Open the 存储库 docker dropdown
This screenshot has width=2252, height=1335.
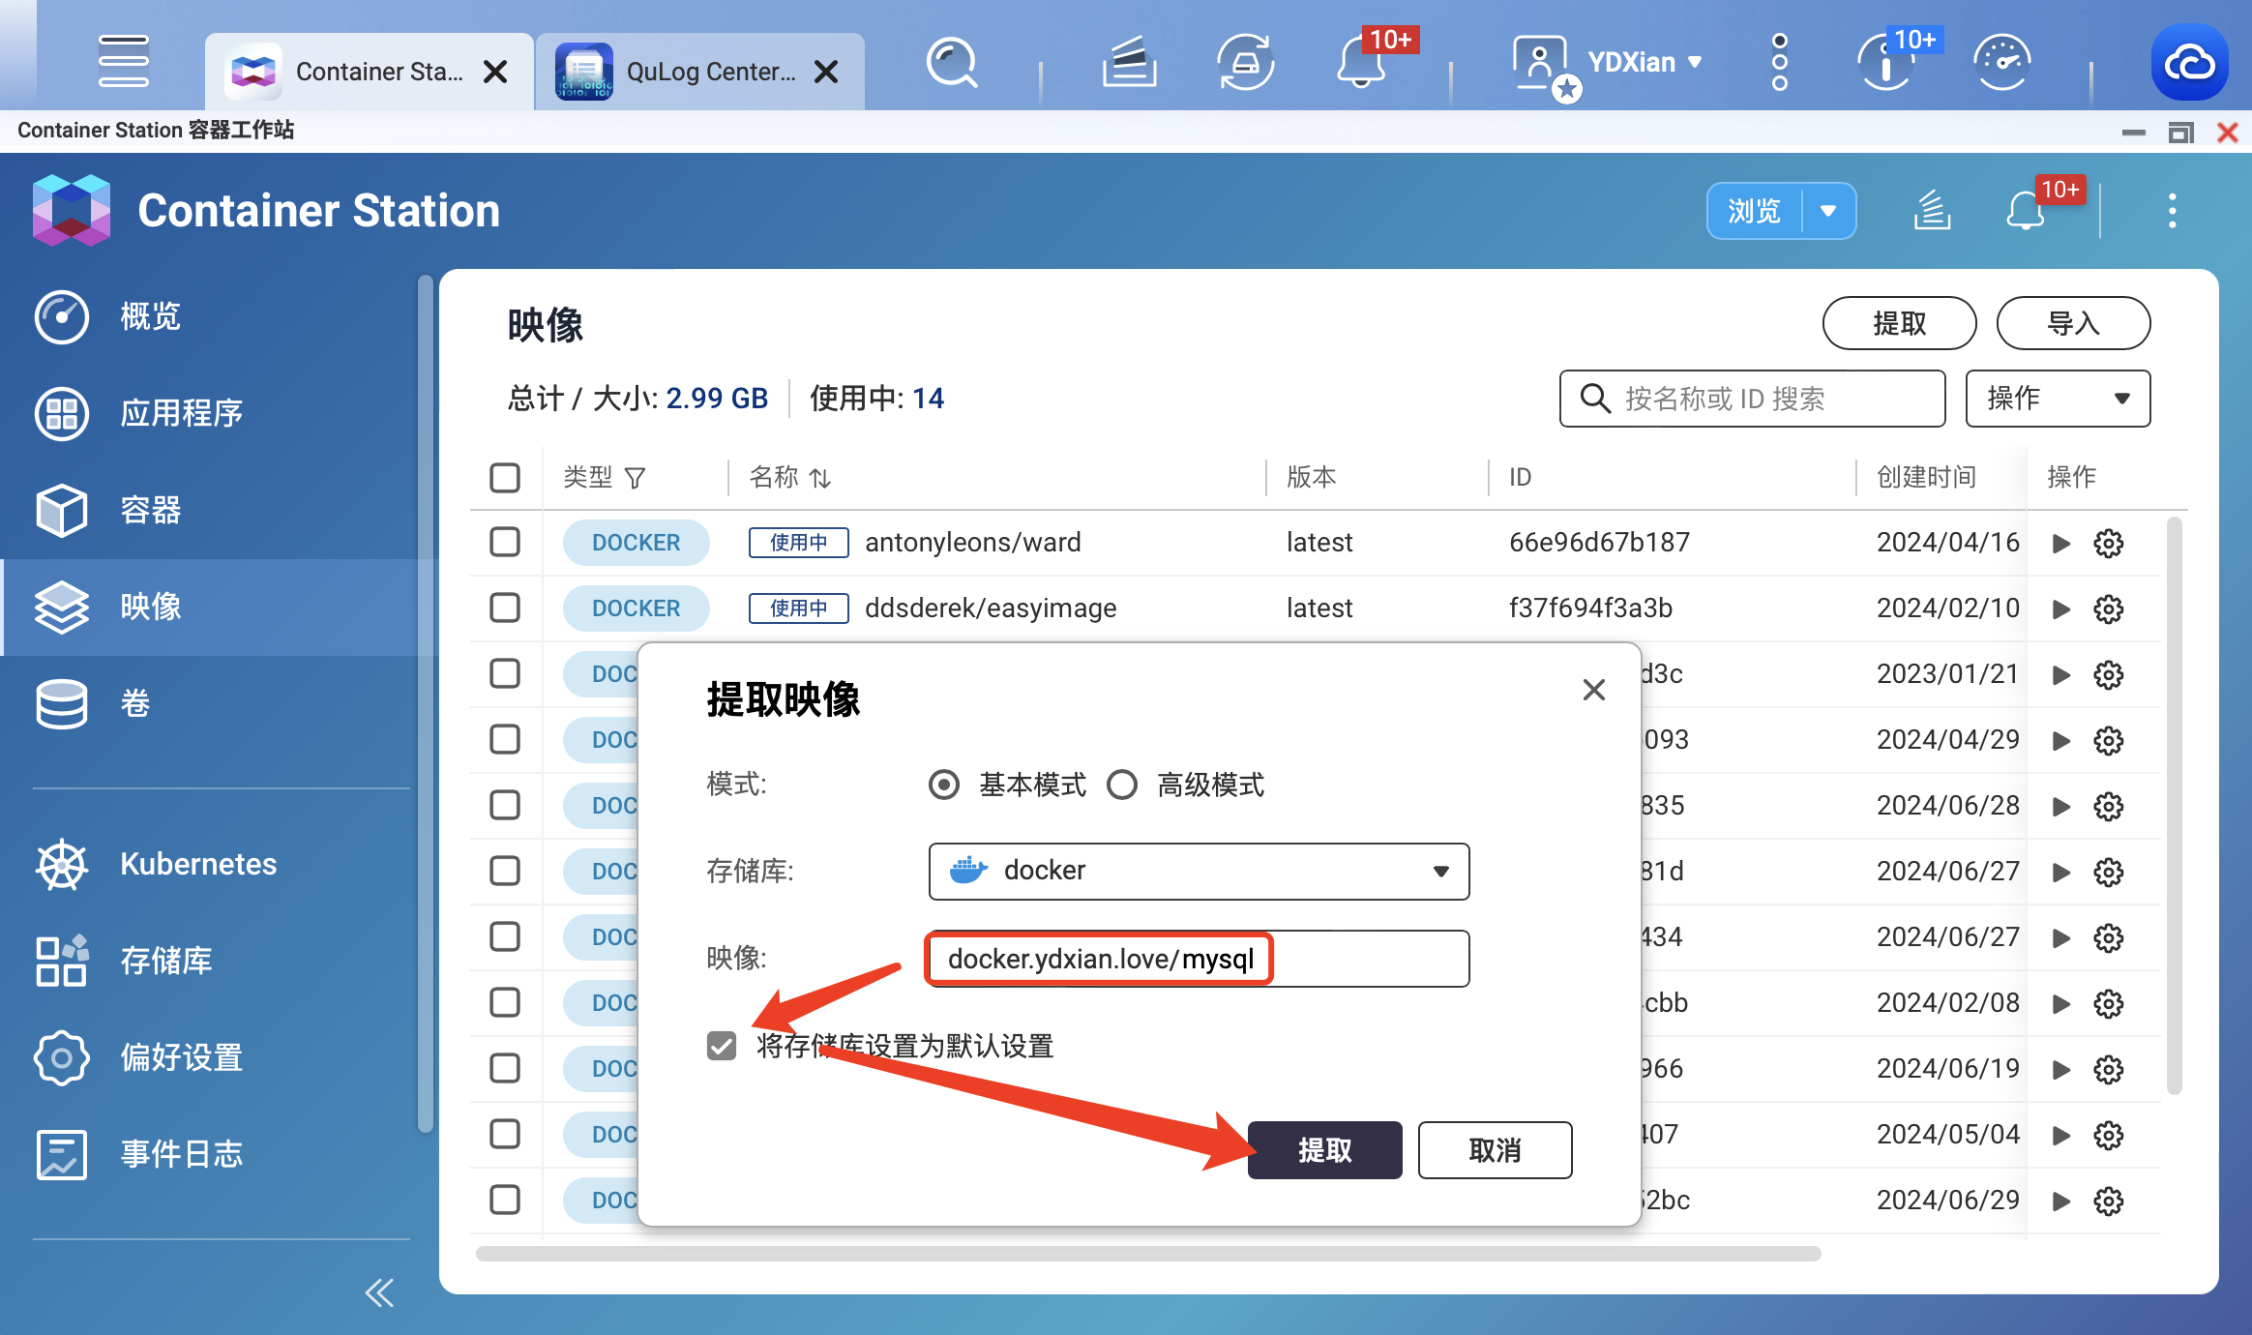1199,871
